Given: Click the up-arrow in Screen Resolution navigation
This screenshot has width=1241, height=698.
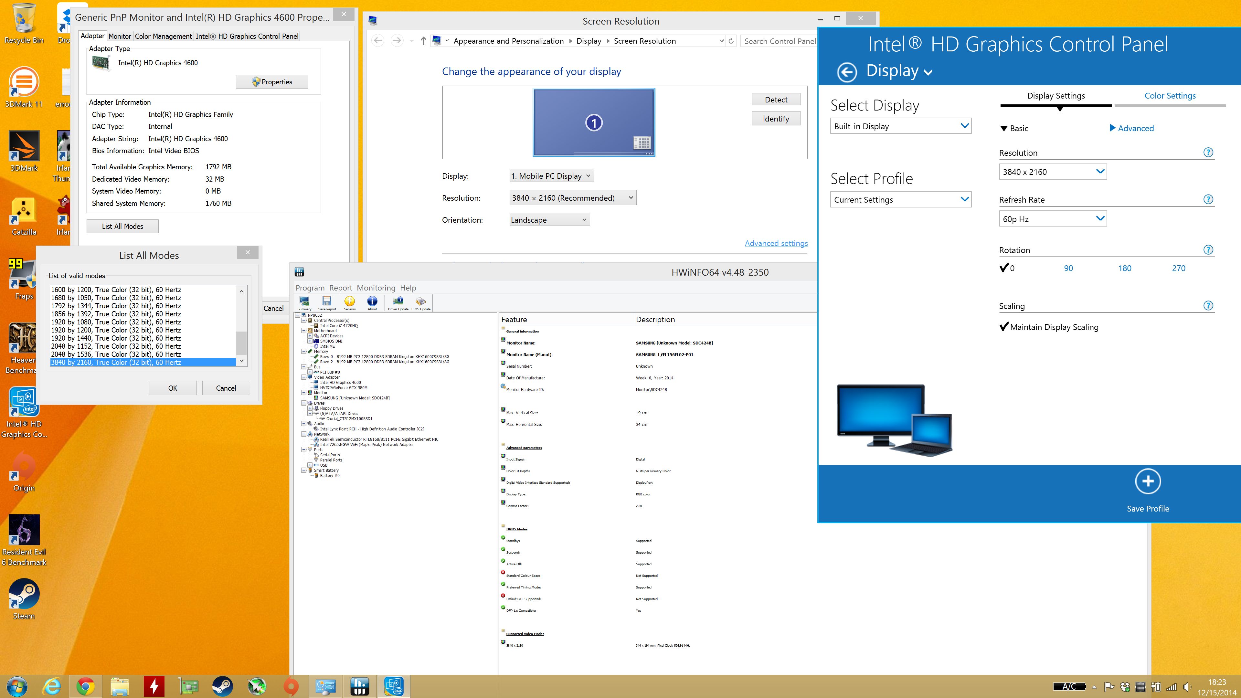Looking at the screenshot, I should click(x=423, y=41).
